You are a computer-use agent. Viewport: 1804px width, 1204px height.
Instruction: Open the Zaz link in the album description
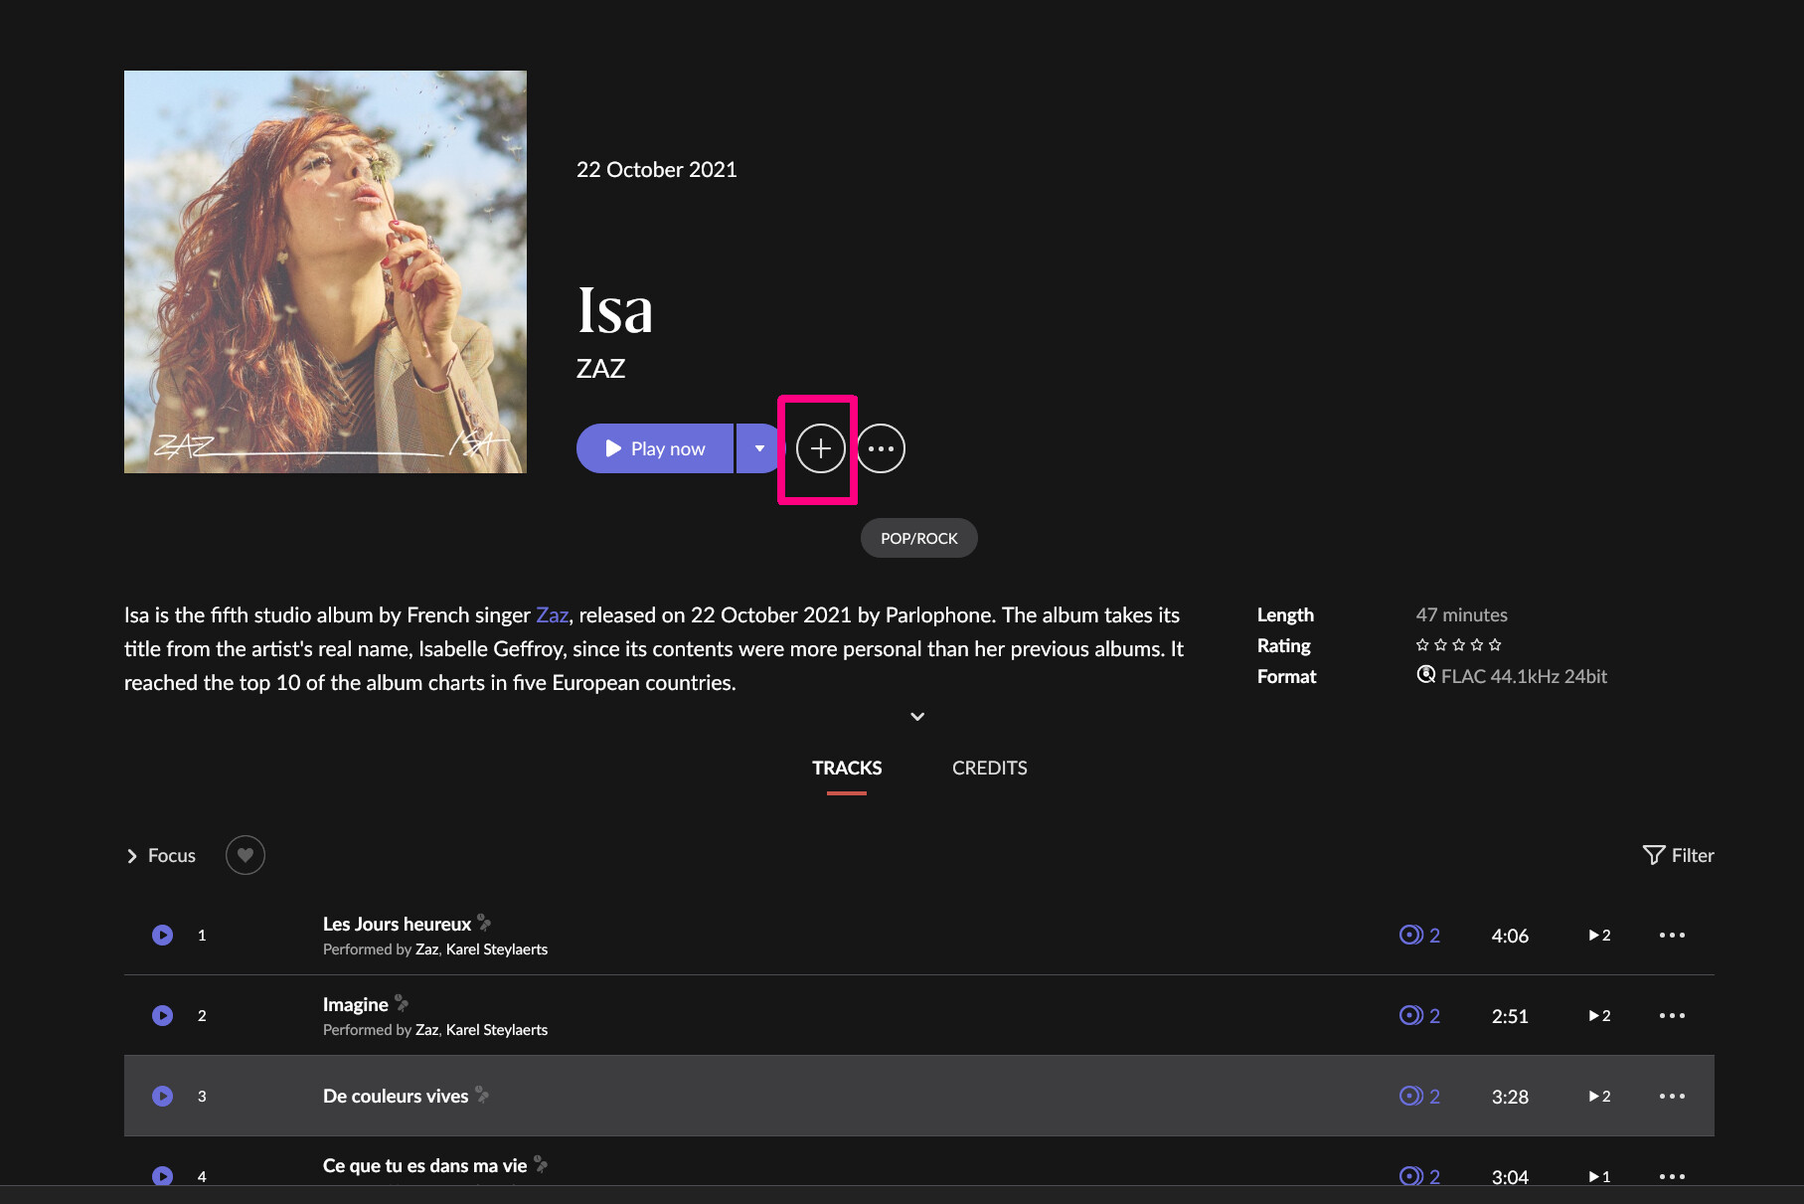click(552, 615)
